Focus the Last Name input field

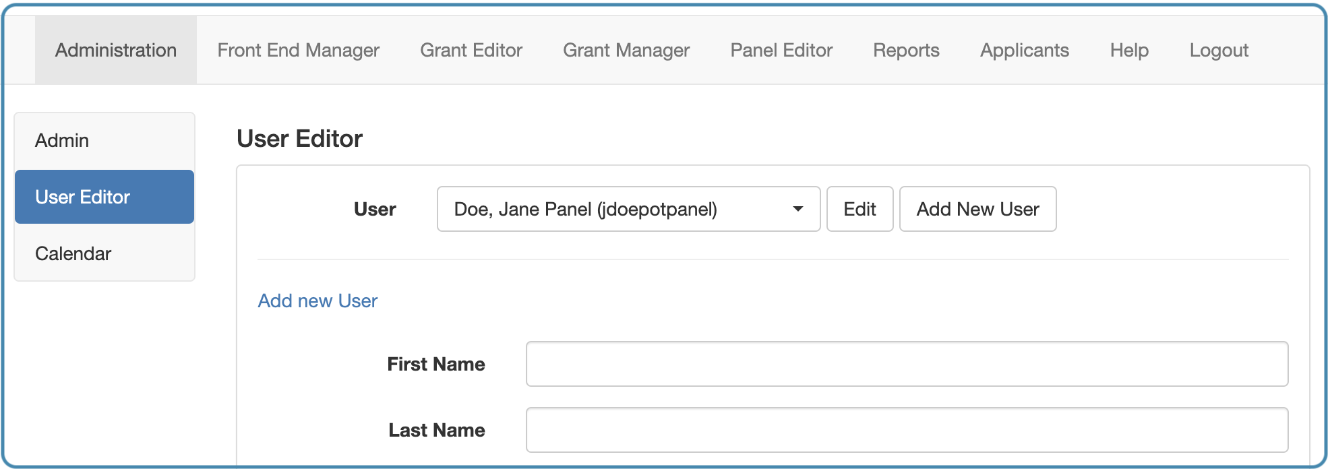pyautogui.click(x=907, y=430)
